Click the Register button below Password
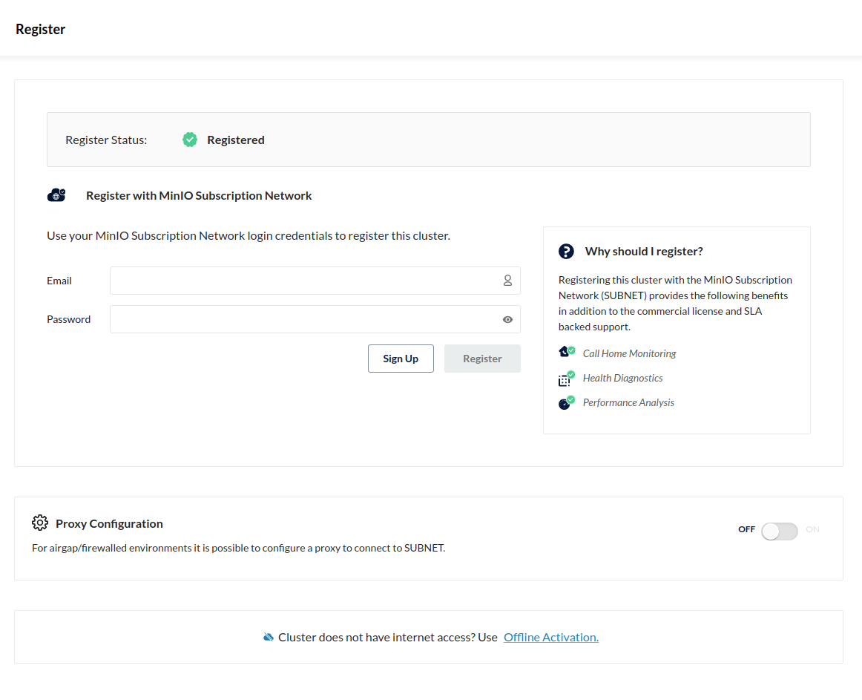 pyautogui.click(x=482, y=359)
